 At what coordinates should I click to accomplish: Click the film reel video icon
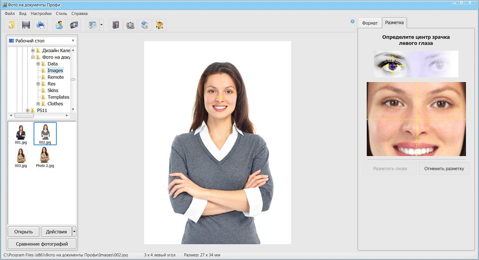tap(130, 25)
